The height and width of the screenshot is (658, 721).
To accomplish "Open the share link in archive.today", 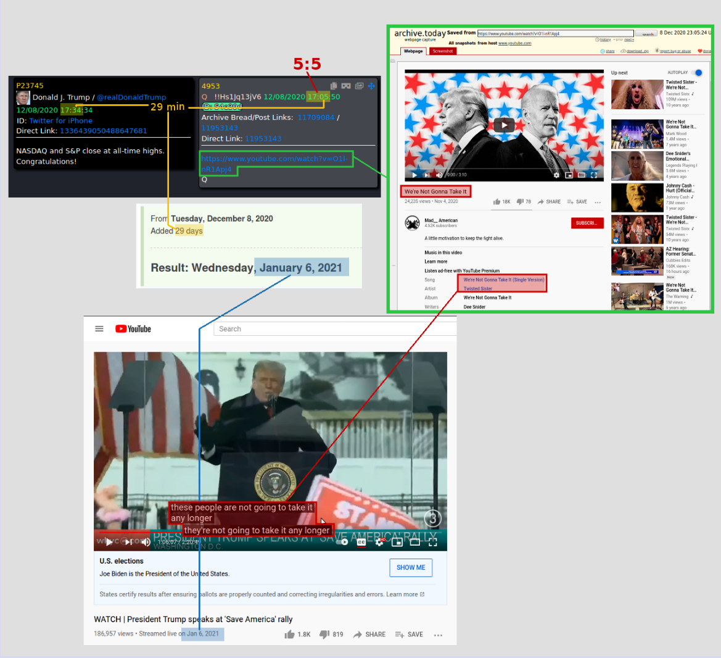I will tap(610, 51).
